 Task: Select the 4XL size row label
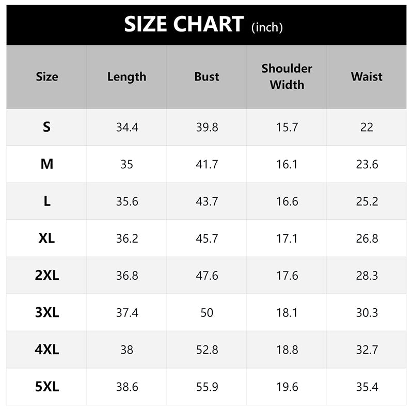pos(47,350)
